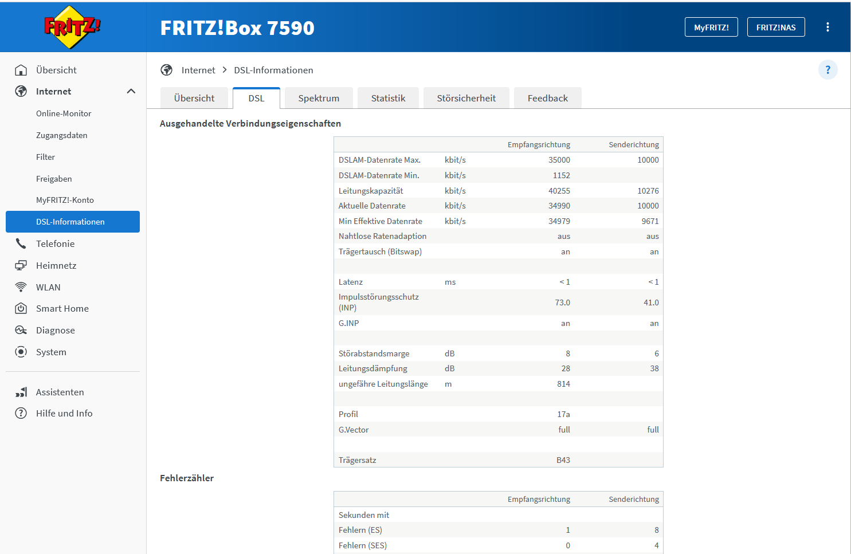The width and height of the screenshot is (851, 554).
Task: Switch to the Statistik tab
Action: point(388,98)
